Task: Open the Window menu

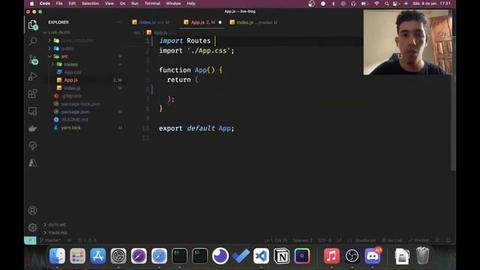Action: (x=173, y=3)
